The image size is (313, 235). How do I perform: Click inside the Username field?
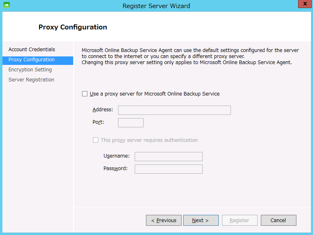pyautogui.click(x=168, y=156)
